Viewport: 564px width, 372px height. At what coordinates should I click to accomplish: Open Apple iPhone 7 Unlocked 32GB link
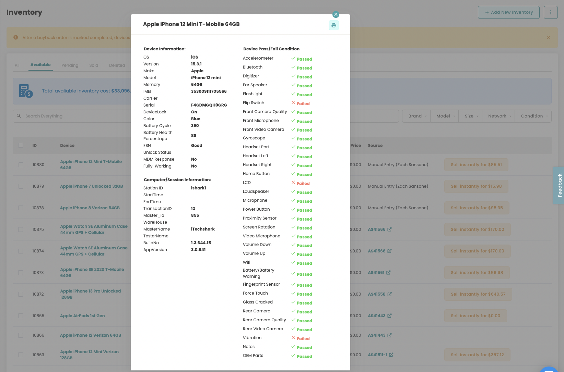[92, 186]
